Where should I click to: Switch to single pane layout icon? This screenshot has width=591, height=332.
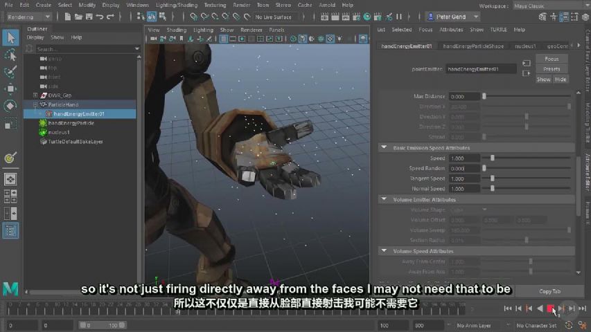10,179
